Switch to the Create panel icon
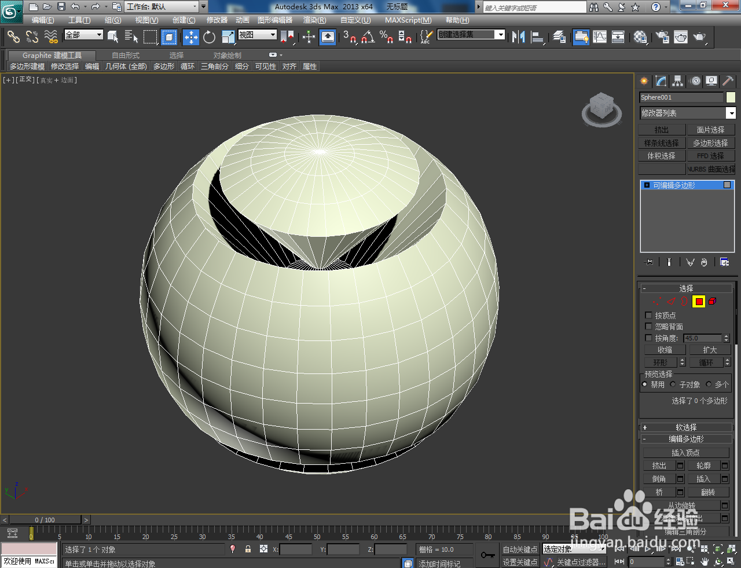The width and height of the screenshot is (741, 568). click(644, 81)
